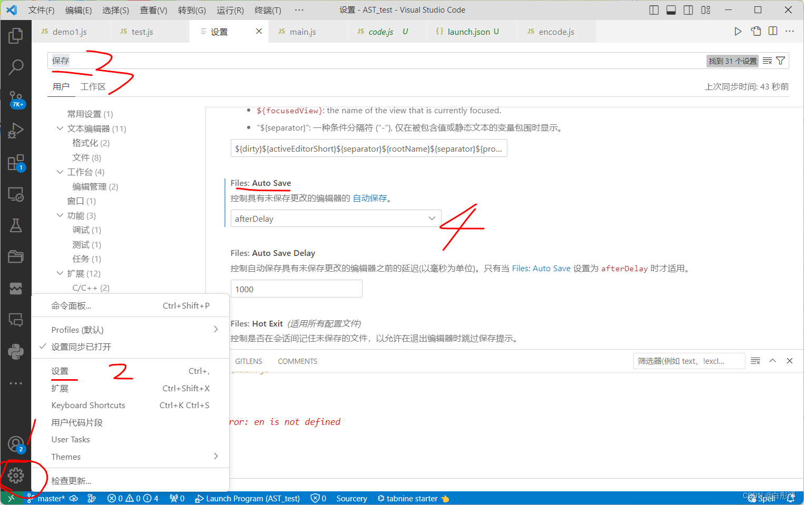Switch to the launch.json editor tab
The image size is (804, 505).
pyautogui.click(x=473, y=32)
